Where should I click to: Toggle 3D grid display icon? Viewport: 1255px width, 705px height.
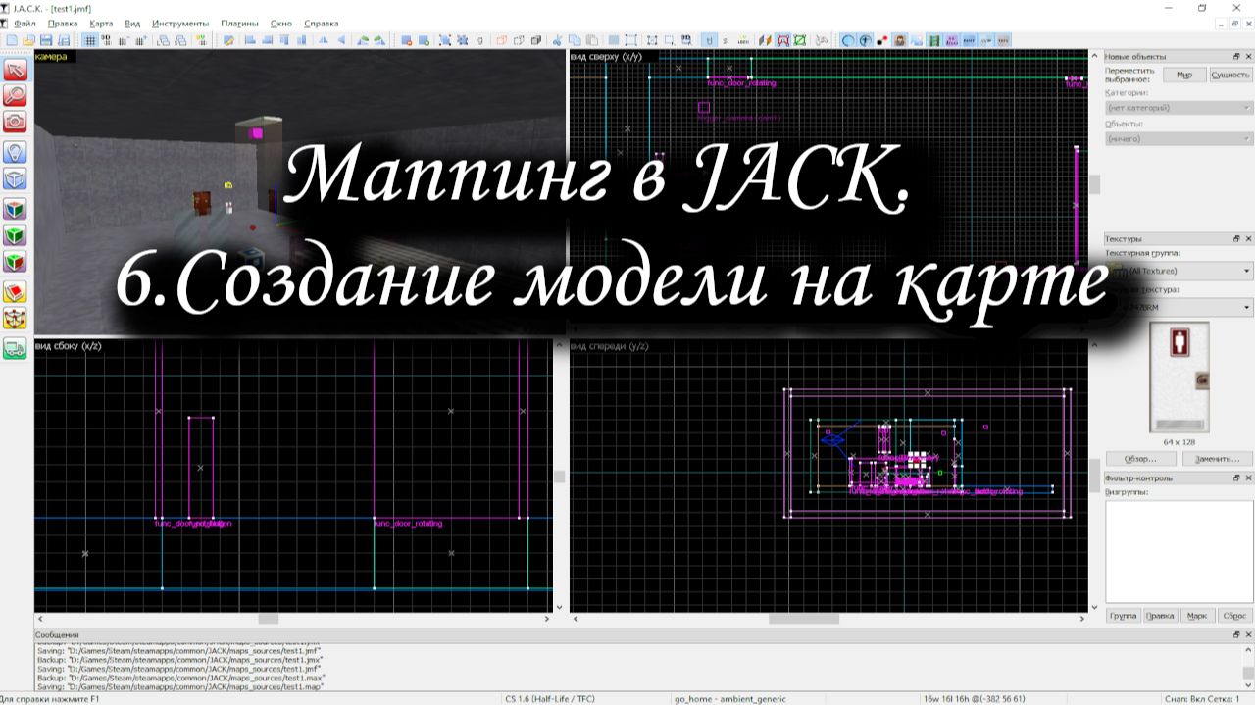click(106, 40)
